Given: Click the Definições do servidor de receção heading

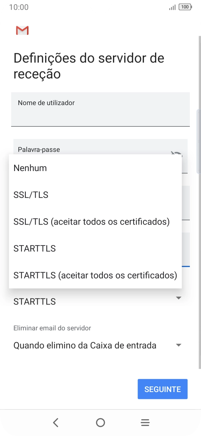Looking at the screenshot, I should pyautogui.click(x=89, y=66).
